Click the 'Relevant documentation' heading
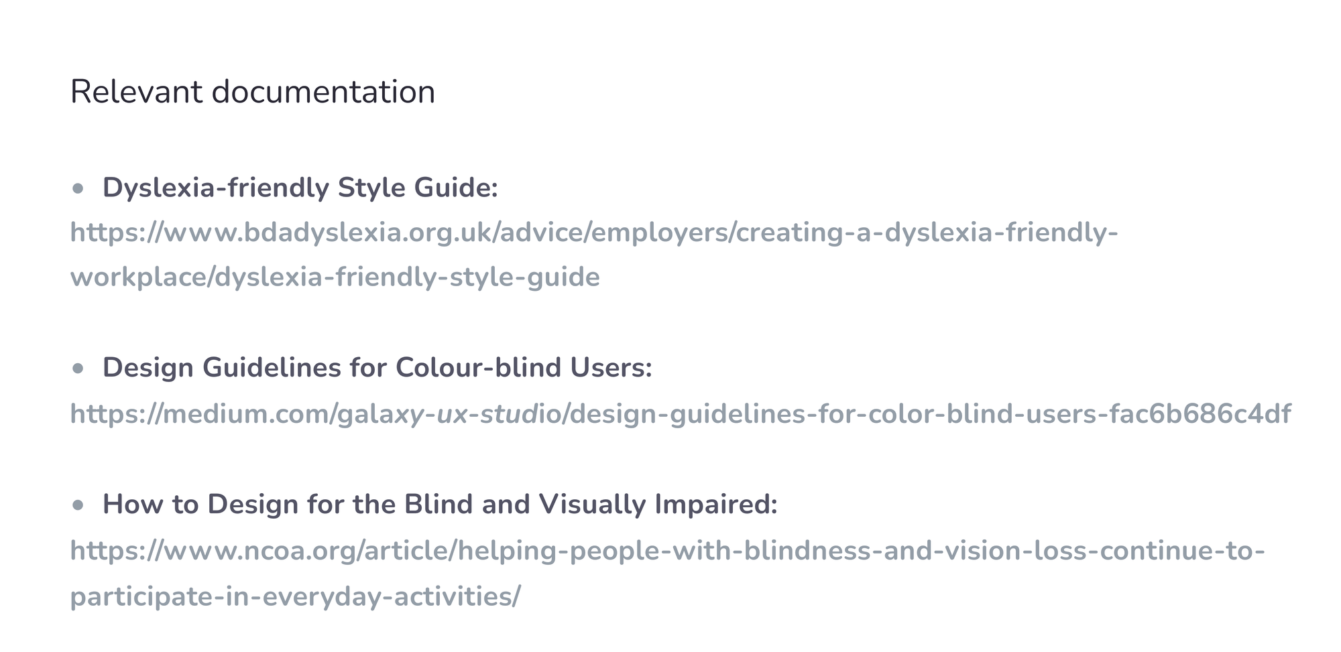Image resolution: width=1341 pixels, height=652 pixels. (253, 92)
